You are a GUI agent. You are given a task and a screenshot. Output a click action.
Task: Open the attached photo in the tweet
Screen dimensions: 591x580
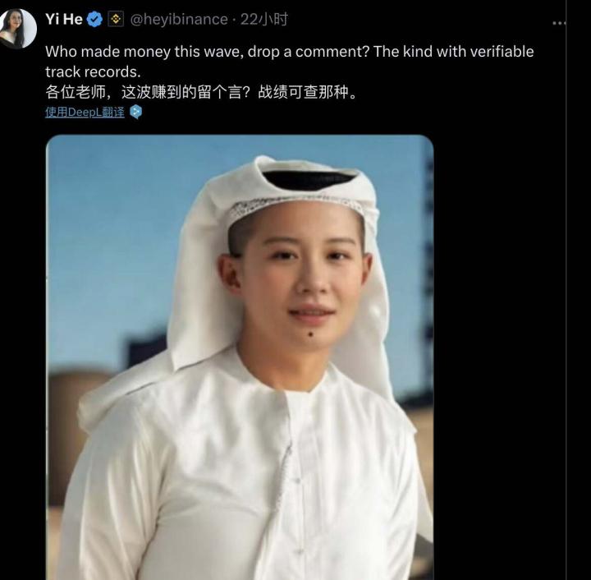tap(240, 357)
